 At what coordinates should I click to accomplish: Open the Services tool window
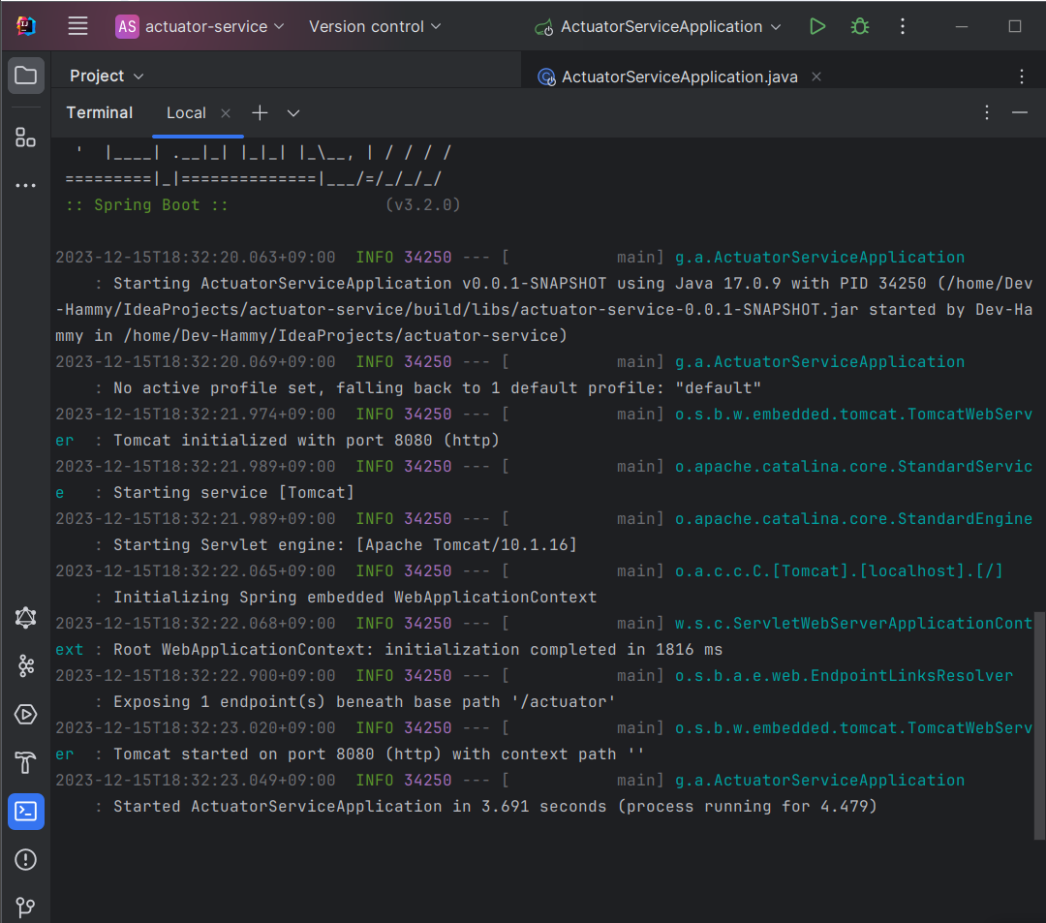[25, 715]
